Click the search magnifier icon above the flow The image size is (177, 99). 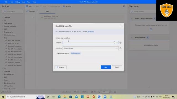click(124, 6)
